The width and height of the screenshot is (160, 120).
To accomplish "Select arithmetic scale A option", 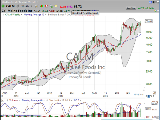I will click(x=146, y=96).
